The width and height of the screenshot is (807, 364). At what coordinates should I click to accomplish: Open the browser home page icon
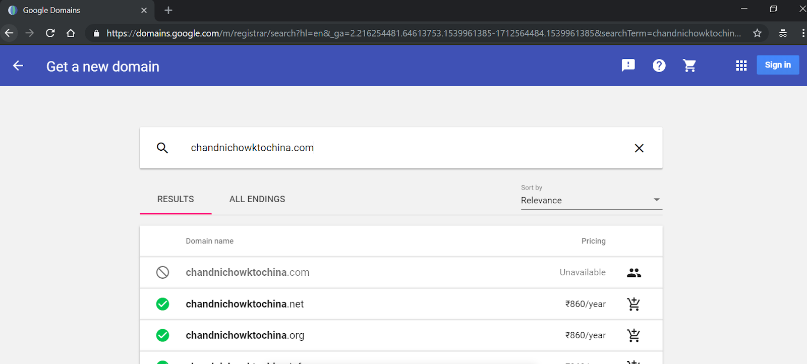tap(71, 33)
